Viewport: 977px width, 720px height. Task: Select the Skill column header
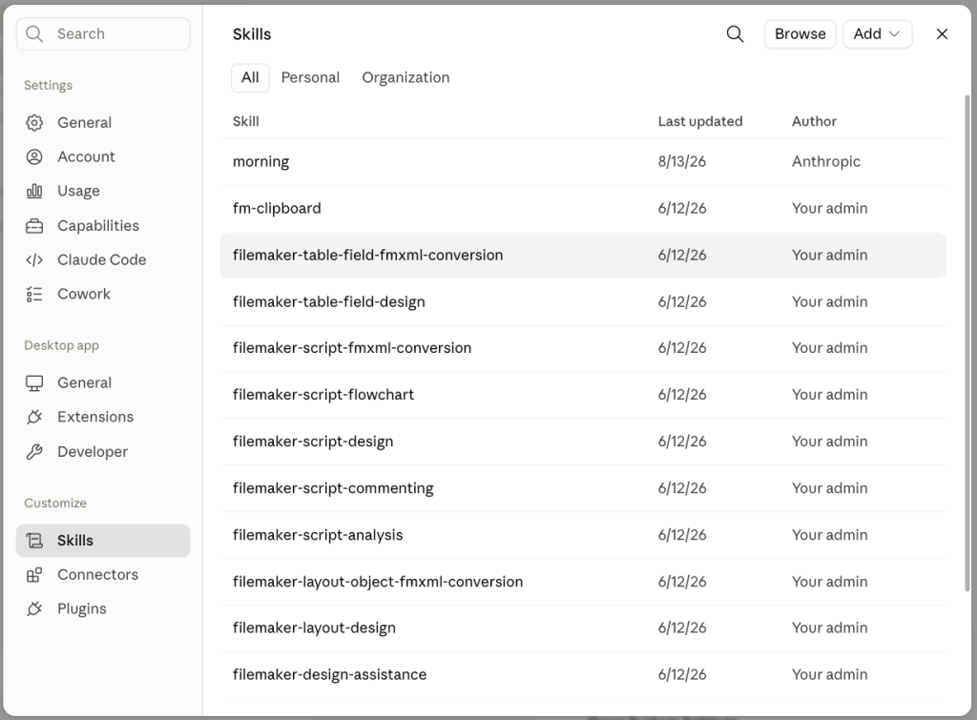[x=245, y=121]
